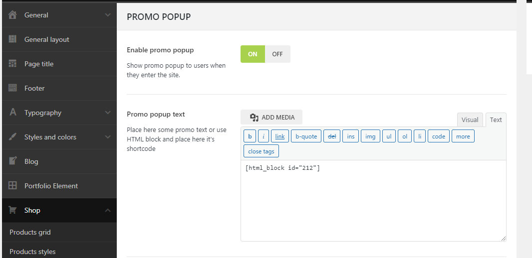Switch editor to the Visual tab

tap(470, 120)
